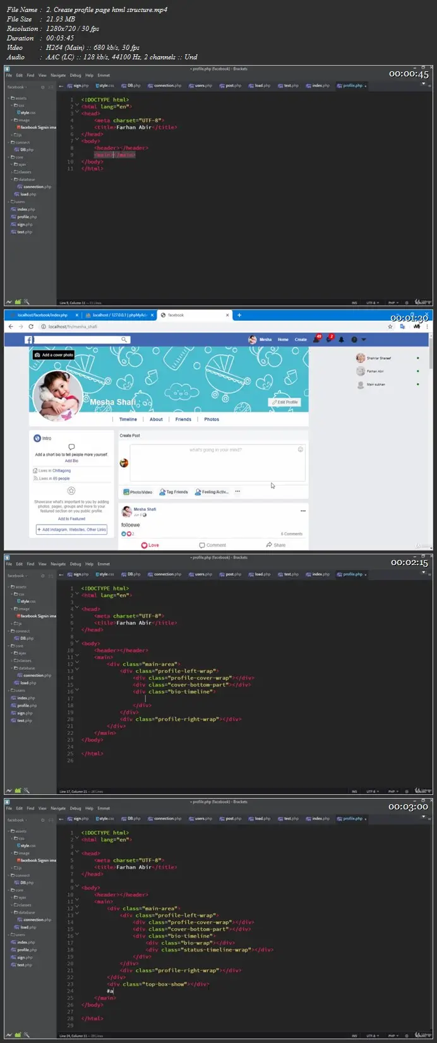Switch to localhost/facebook/index.php browser tab
This screenshot has height=1043, width=437.
click(43, 315)
